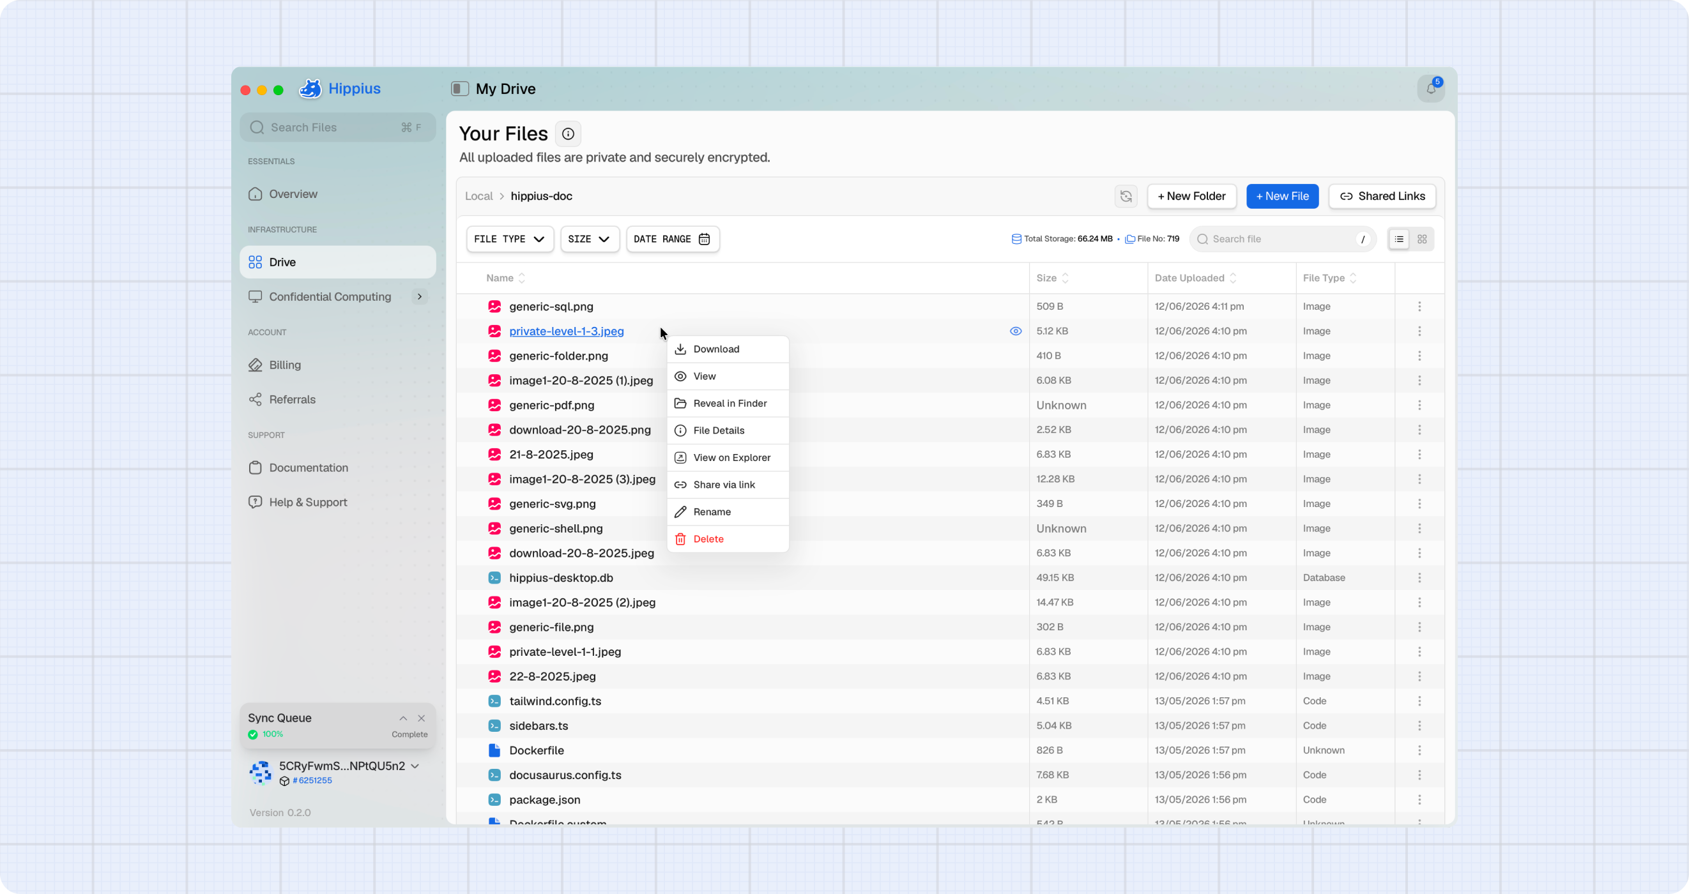Open row options for generic-sql.png

click(x=1419, y=306)
